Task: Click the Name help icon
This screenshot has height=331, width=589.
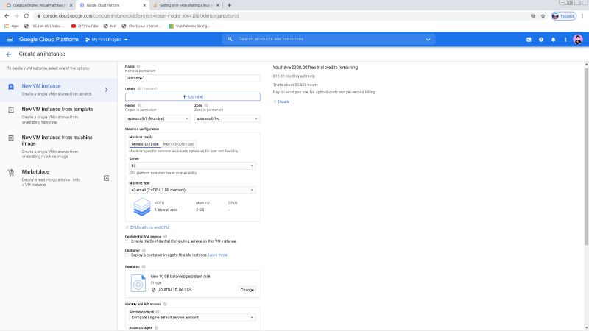Action: [x=138, y=66]
